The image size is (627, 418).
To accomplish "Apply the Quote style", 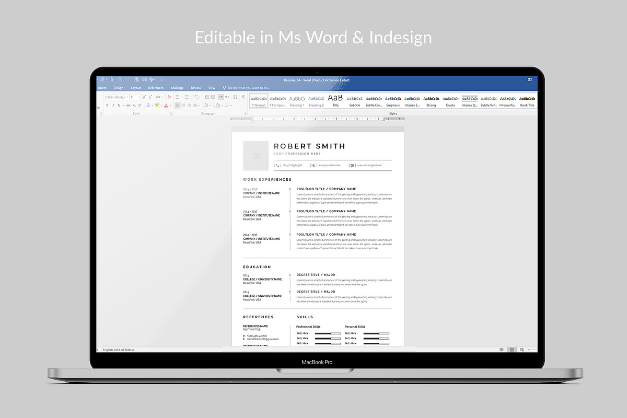I will pos(450,101).
